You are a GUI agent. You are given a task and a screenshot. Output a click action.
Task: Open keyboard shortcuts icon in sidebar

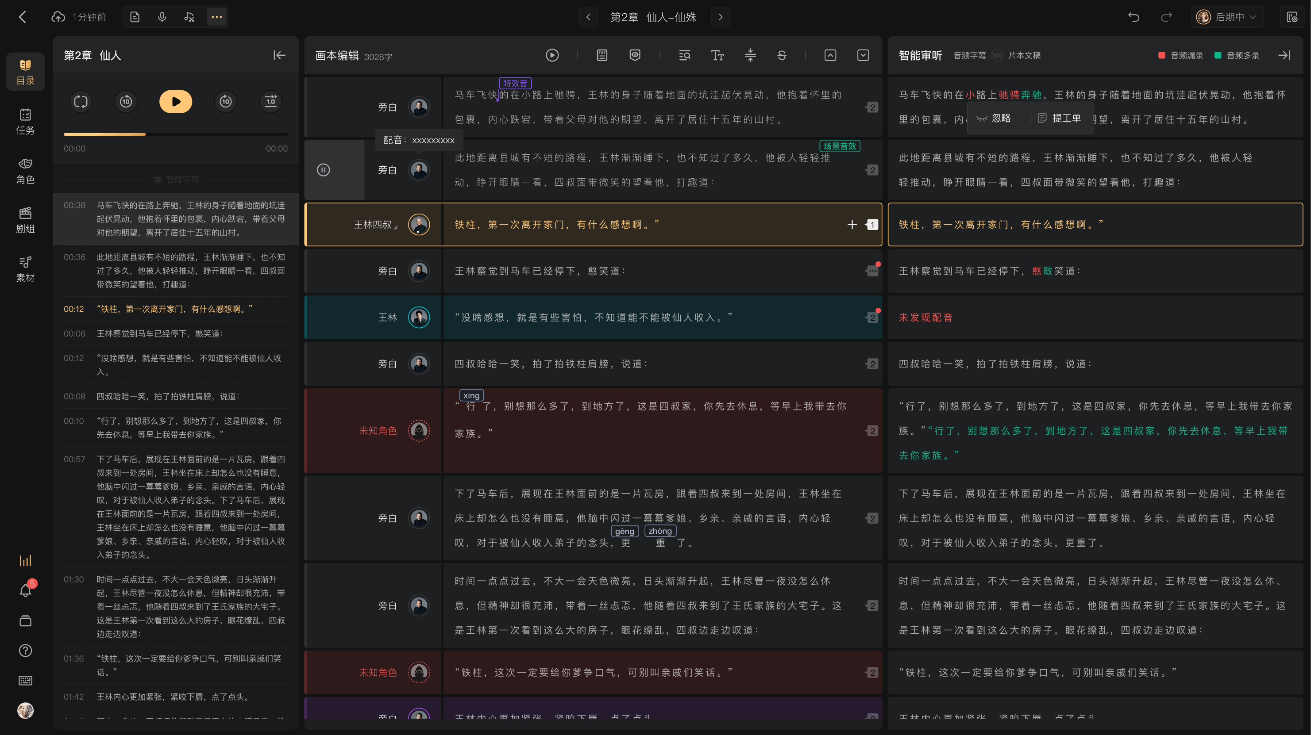[x=25, y=681]
